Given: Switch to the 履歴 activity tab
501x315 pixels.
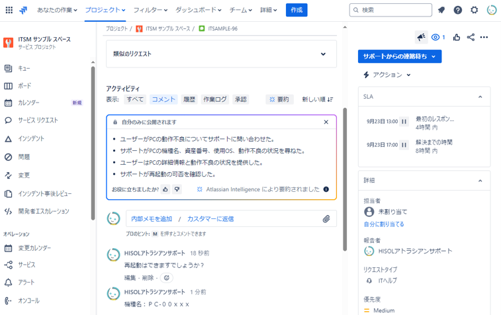Looking at the screenshot, I should point(189,99).
